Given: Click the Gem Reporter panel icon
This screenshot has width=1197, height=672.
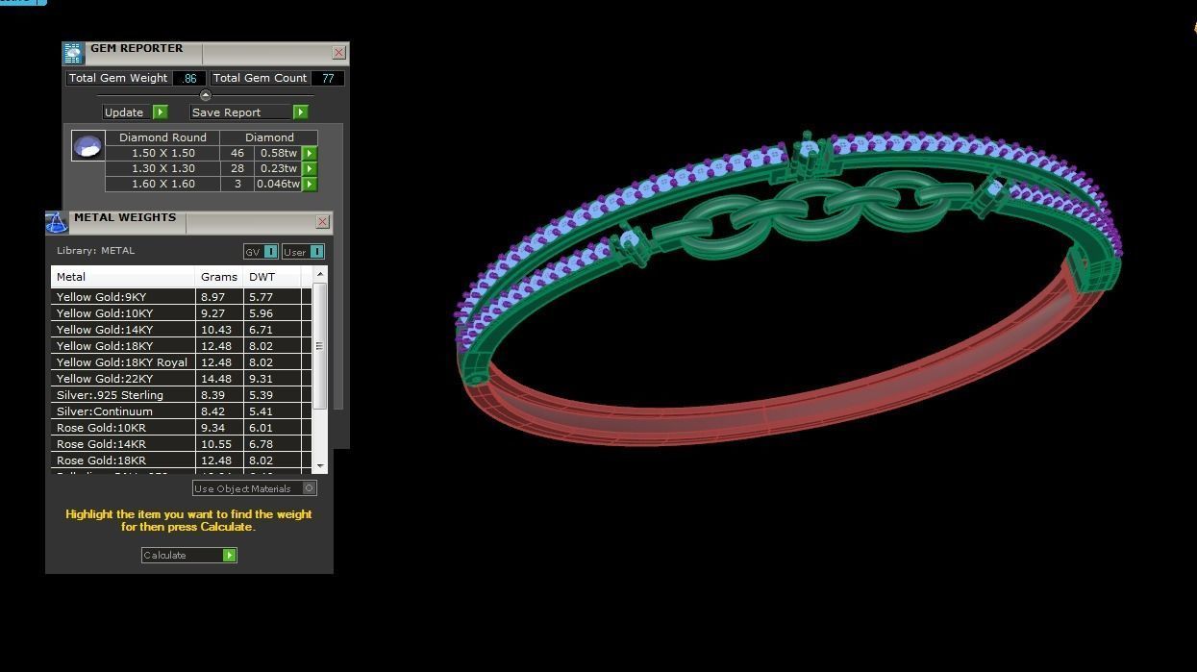Looking at the screenshot, I should (x=73, y=54).
